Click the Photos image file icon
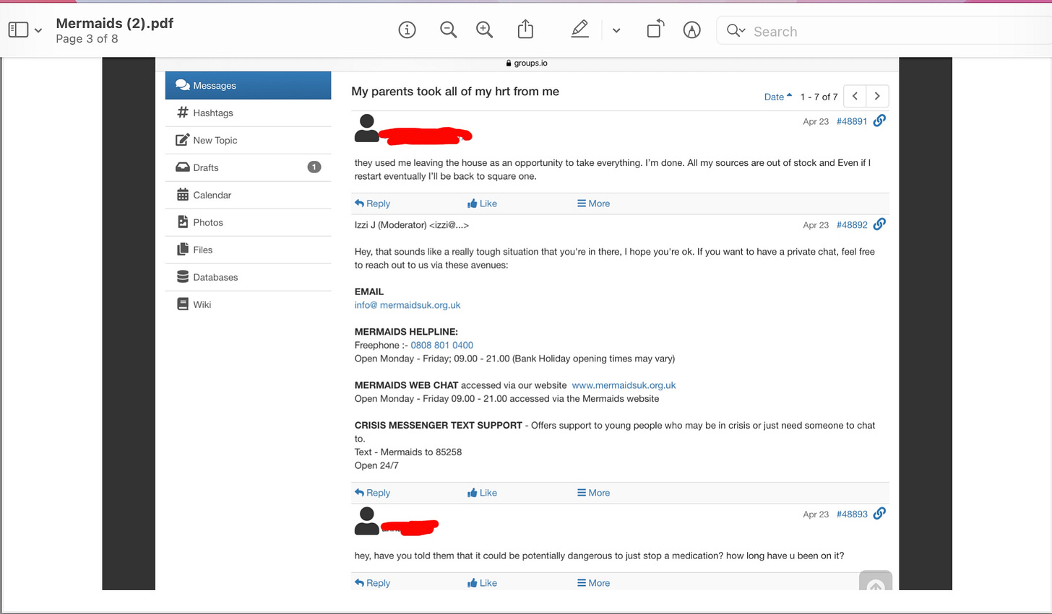 (183, 222)
